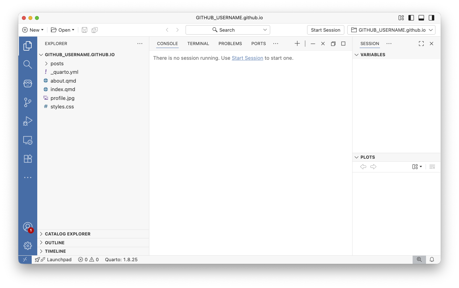Click the notifications bell in status bar
Image resolution: width=459 pixels, height=288 pixels.
(x=432, y=260)
